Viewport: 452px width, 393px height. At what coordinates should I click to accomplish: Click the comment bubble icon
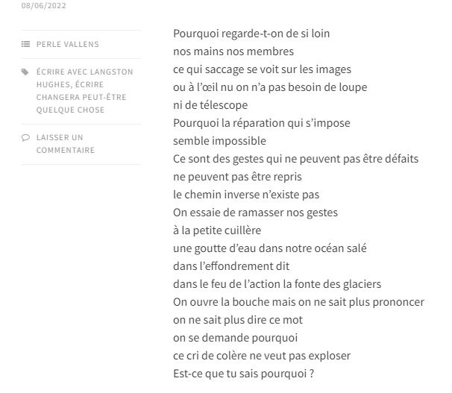tap(25, 137)
